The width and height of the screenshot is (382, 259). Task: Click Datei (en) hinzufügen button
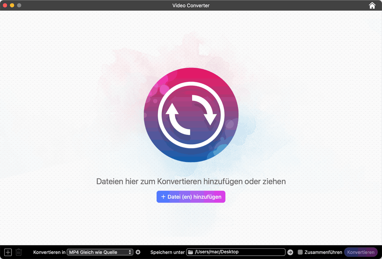pyautogui.click(x=191, y=197)
